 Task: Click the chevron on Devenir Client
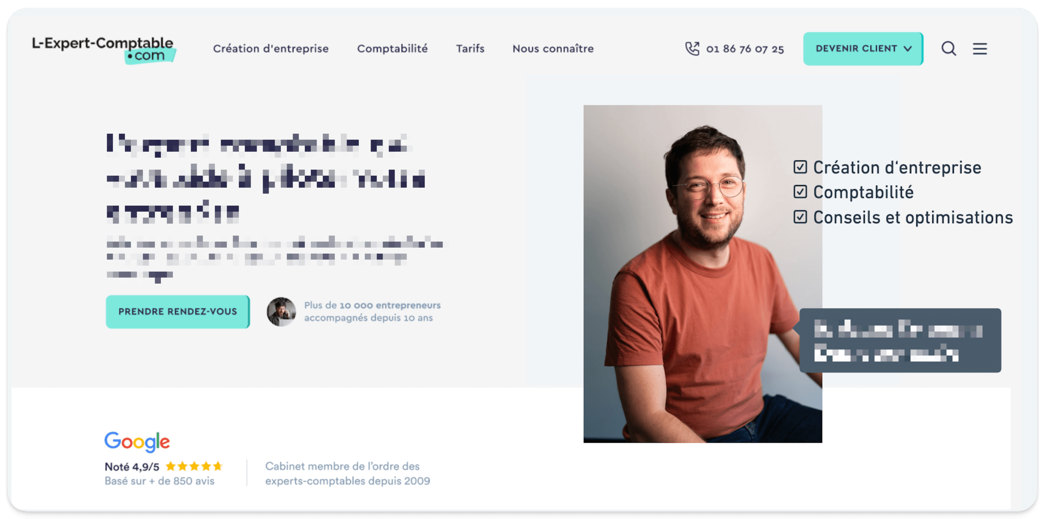click(x=908, y=49)
